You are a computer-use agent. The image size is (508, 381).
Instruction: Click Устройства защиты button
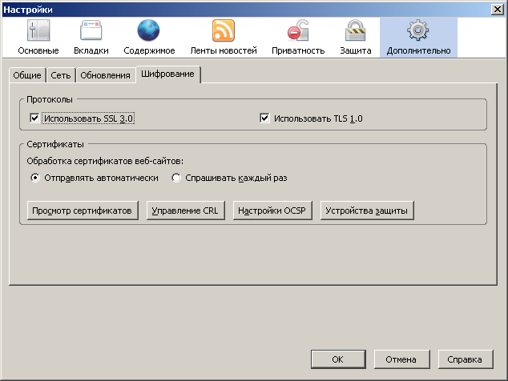[367, 211]
